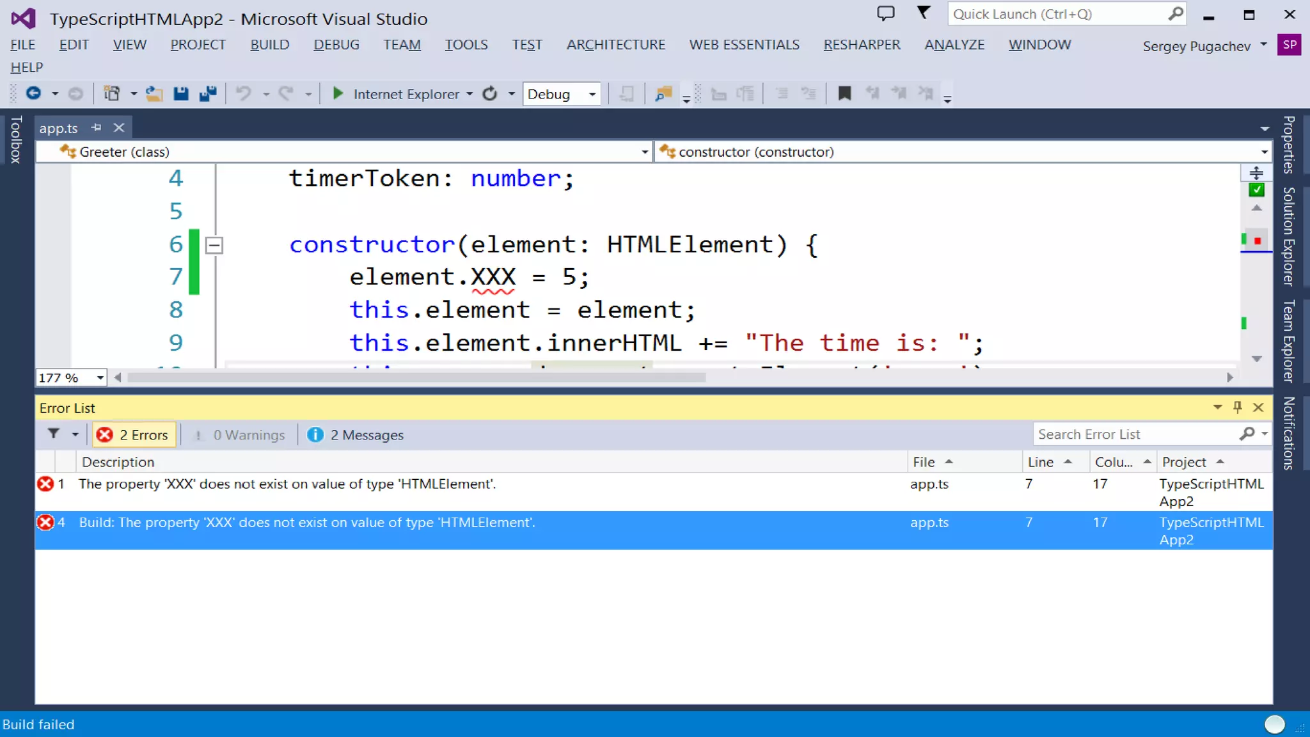Toggle the 0 Warnings filter
Viewport: 1310px width, 737px height.
(240, 435)
